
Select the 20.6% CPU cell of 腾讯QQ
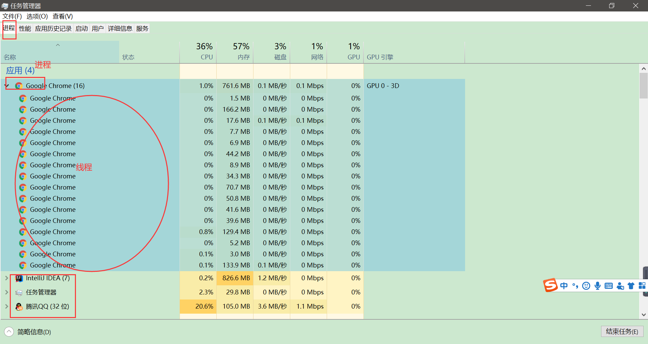click(x=198, y=307)
